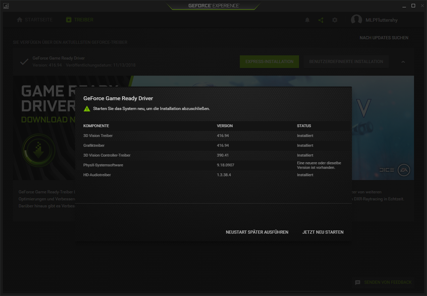Click version 390.41 cell
The width and height of the screenshot is (427, 296).
[x=223, y=155]
